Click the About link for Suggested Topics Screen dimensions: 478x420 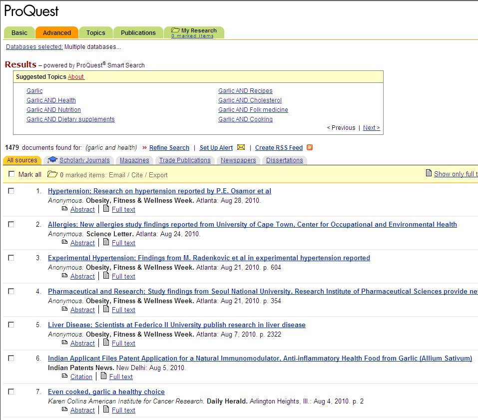(x=76, y=77)
